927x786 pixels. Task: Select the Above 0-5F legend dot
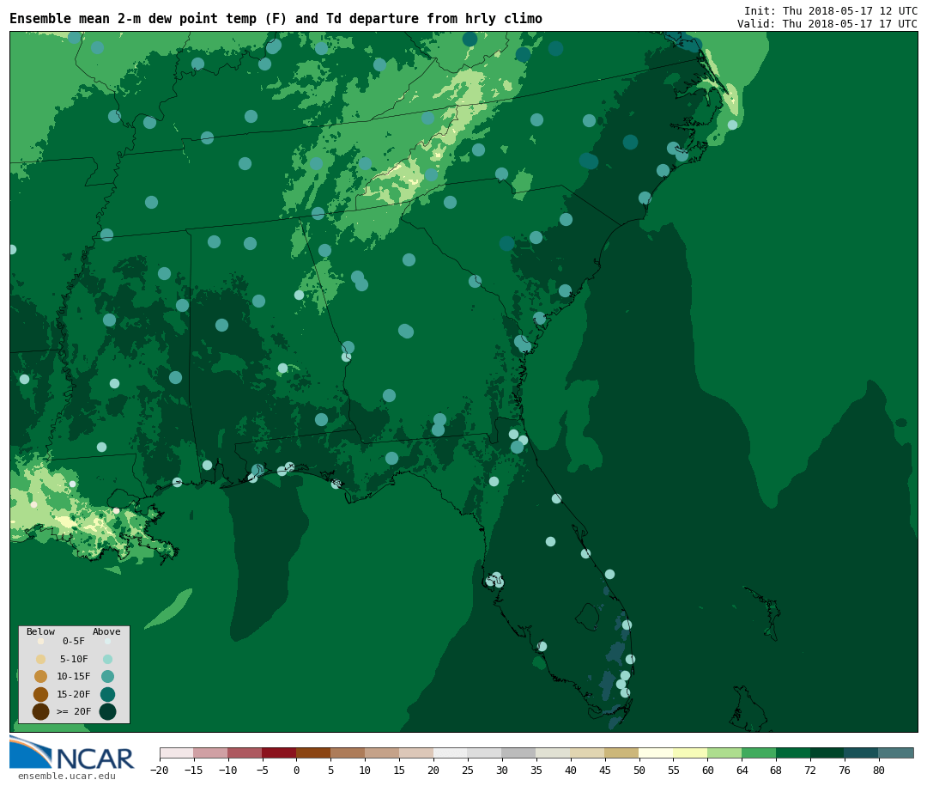(107, 641)
